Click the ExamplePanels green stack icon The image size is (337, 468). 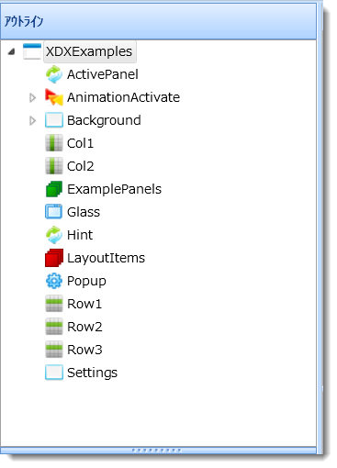(54, 189)
